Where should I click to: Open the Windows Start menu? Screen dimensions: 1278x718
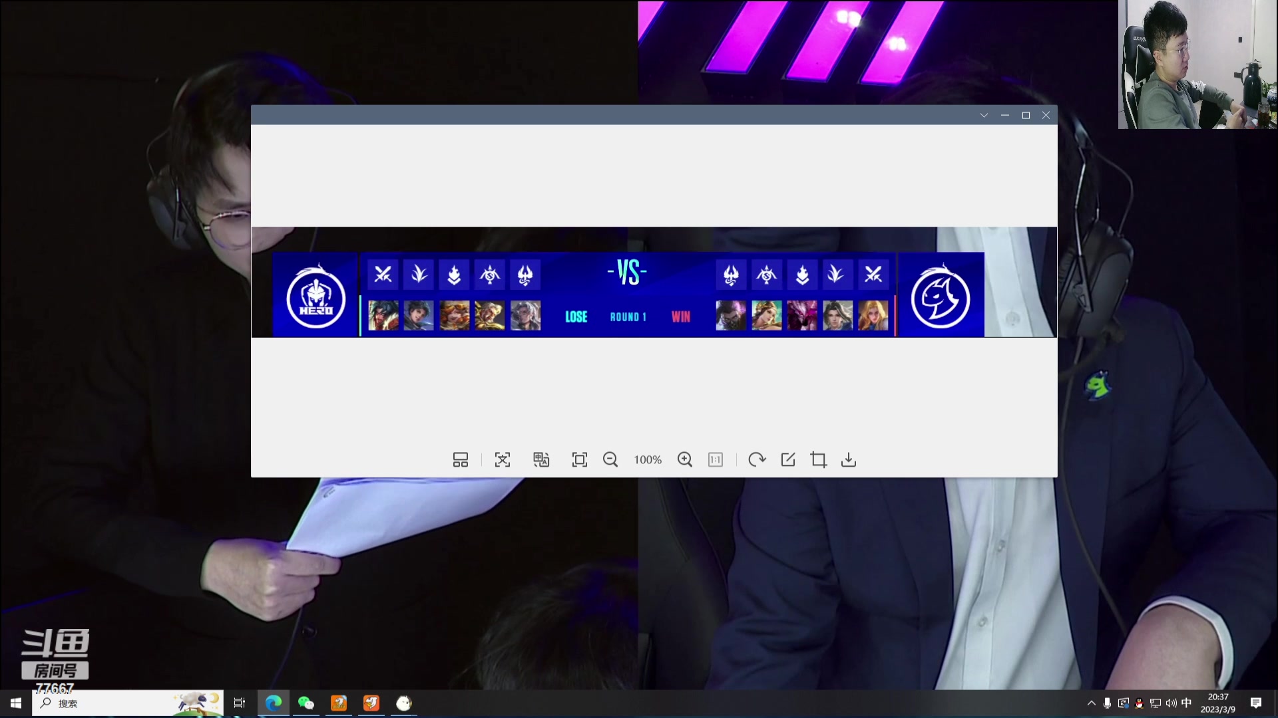coord(16,703)
